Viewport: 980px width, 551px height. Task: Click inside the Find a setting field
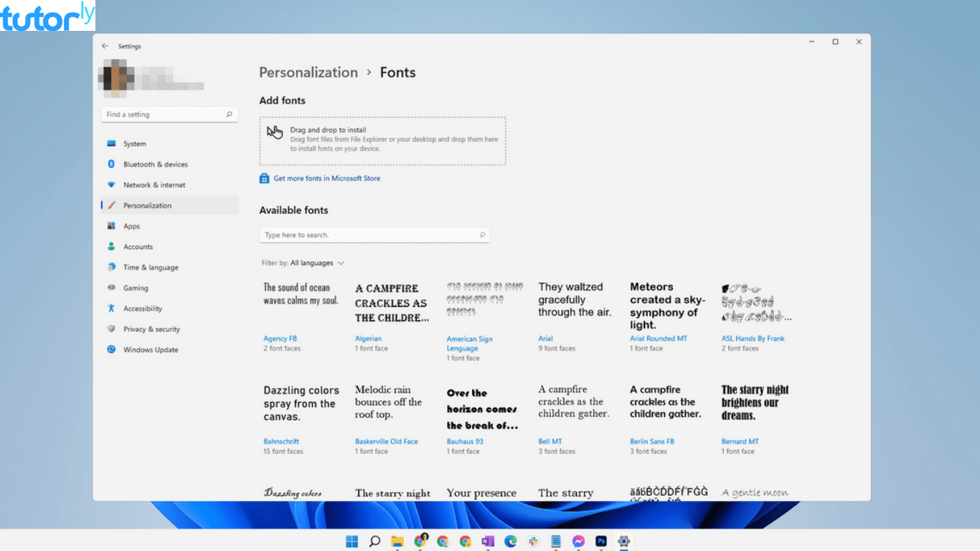point(169,114)
